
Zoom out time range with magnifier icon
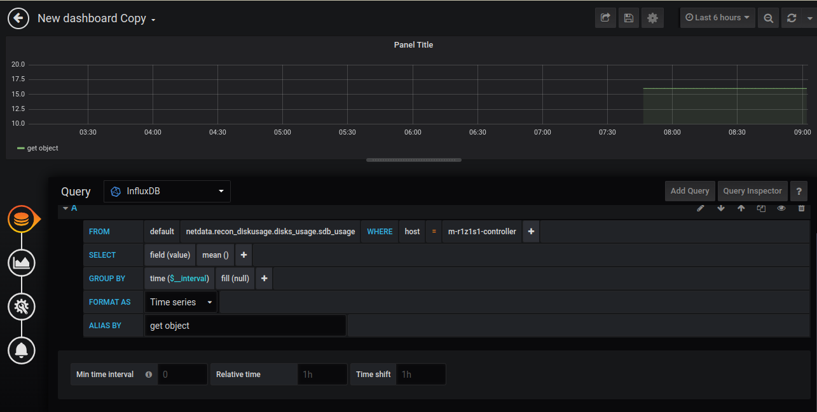coord(768,18)
